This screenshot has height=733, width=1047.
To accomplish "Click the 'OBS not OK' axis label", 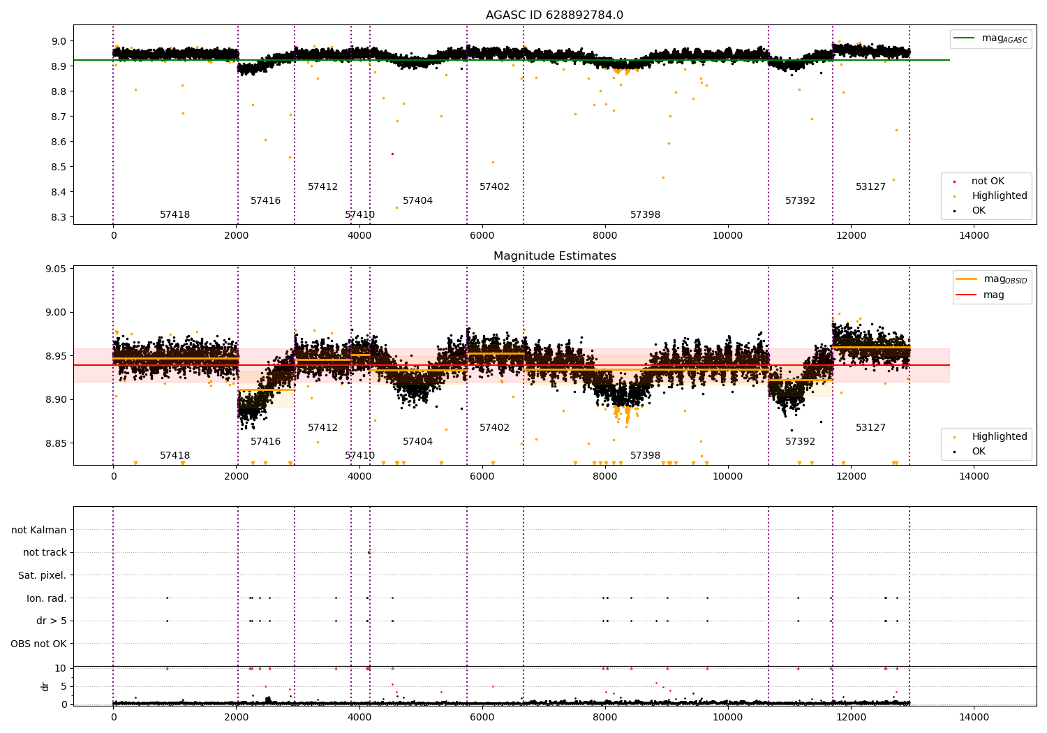I will point(38,644).
